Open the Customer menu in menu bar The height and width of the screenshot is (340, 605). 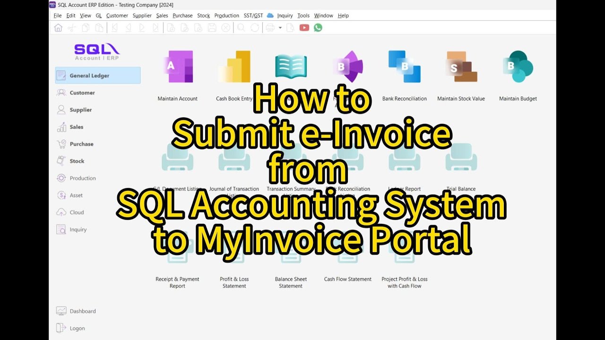pos(117,16)
